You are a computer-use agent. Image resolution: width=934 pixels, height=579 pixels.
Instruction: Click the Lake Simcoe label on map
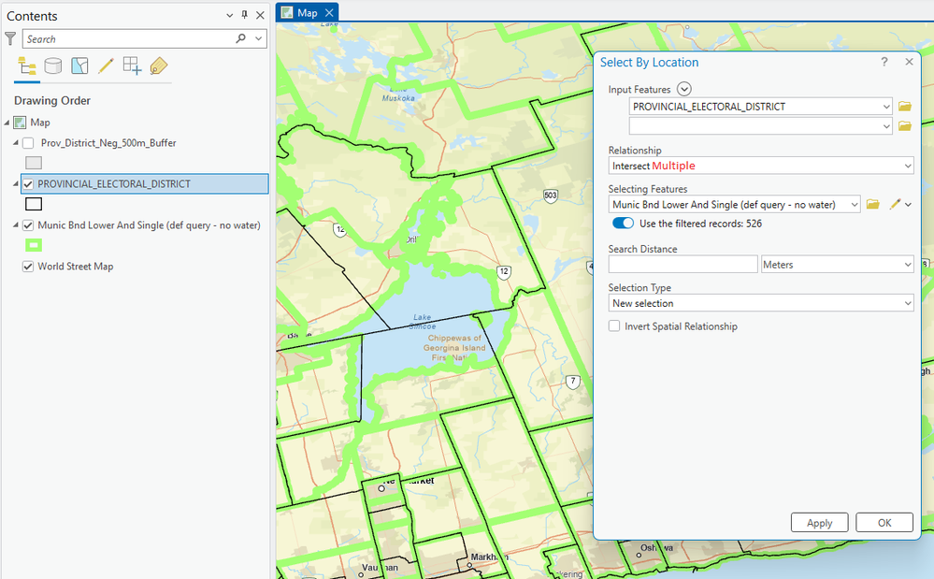(x=423, y=322)
